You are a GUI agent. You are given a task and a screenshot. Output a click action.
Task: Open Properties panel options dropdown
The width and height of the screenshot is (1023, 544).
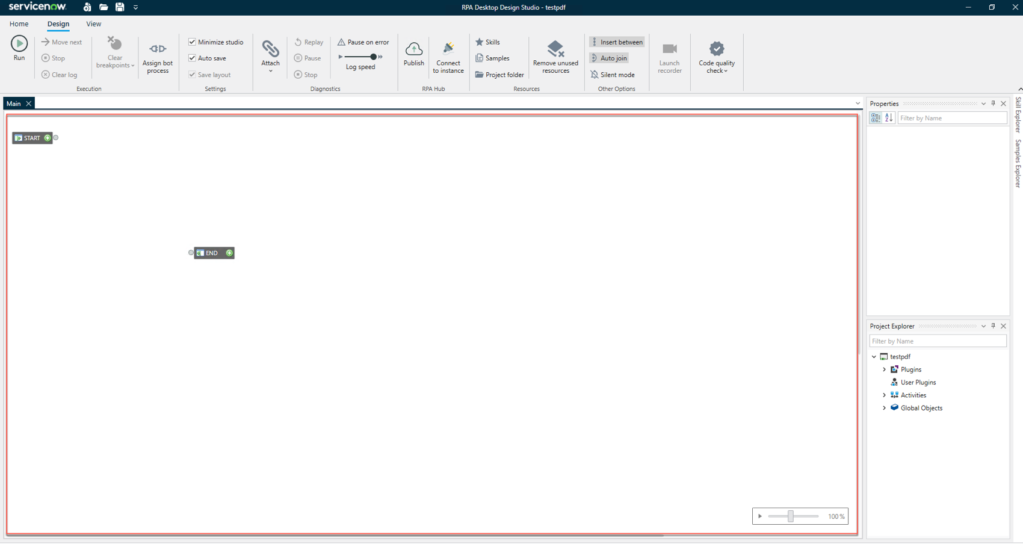point(983,104)
